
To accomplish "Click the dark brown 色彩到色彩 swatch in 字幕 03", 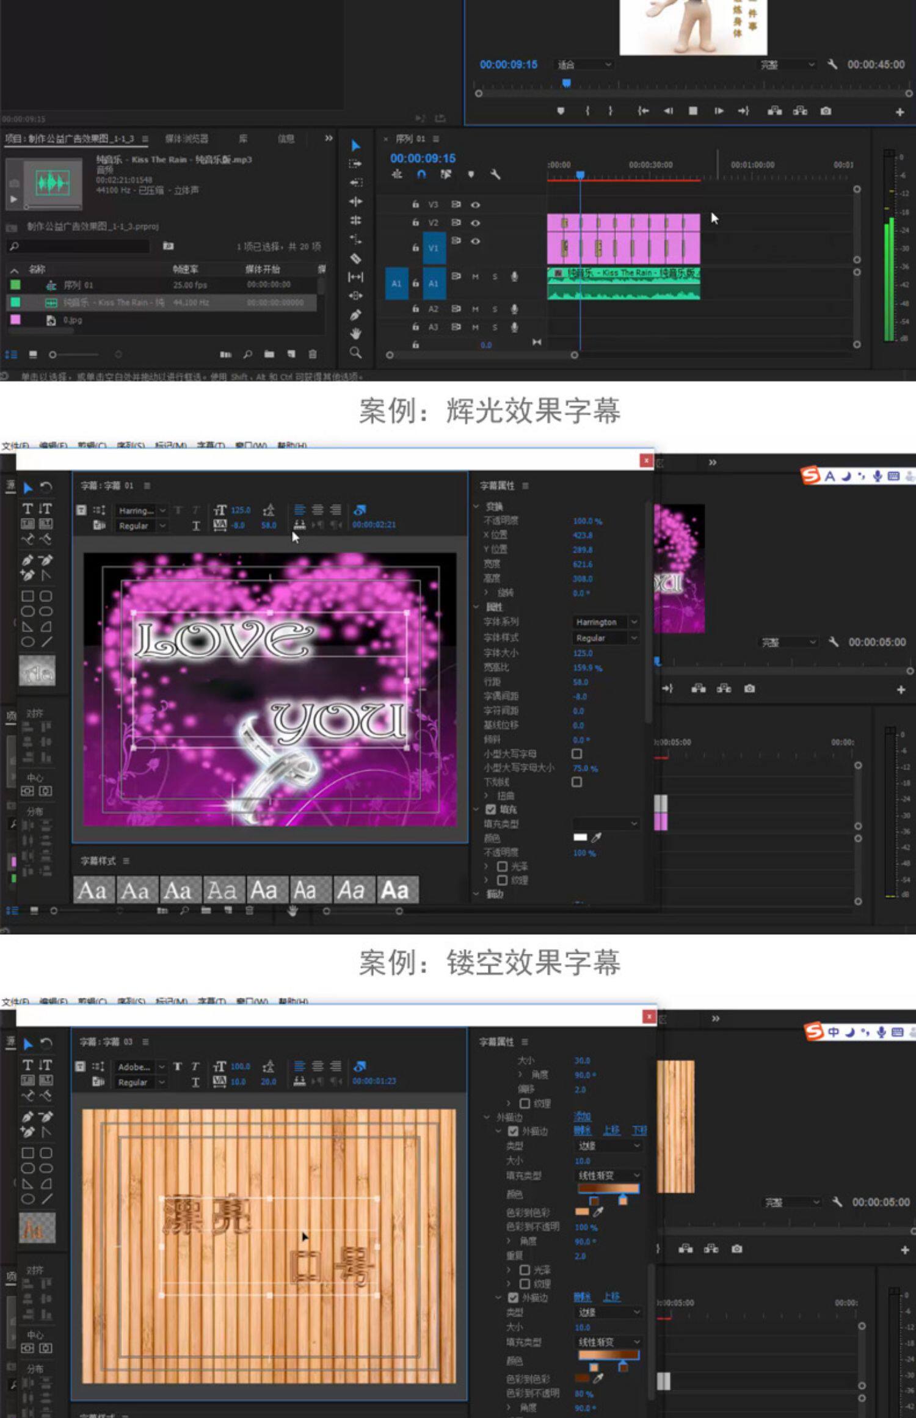I will coord(582,1378).
